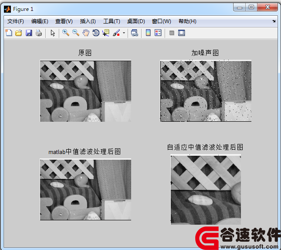Click the 原图 original image plot

pyautogui.click(x=85, y=91)
